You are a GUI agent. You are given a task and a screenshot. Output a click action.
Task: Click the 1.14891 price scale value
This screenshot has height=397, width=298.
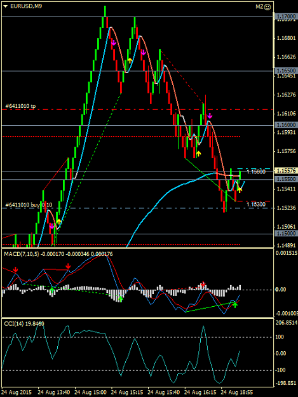(x=287, y=245)
